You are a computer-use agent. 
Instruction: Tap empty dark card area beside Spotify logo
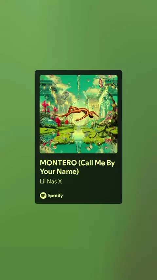tap(93, 195)
